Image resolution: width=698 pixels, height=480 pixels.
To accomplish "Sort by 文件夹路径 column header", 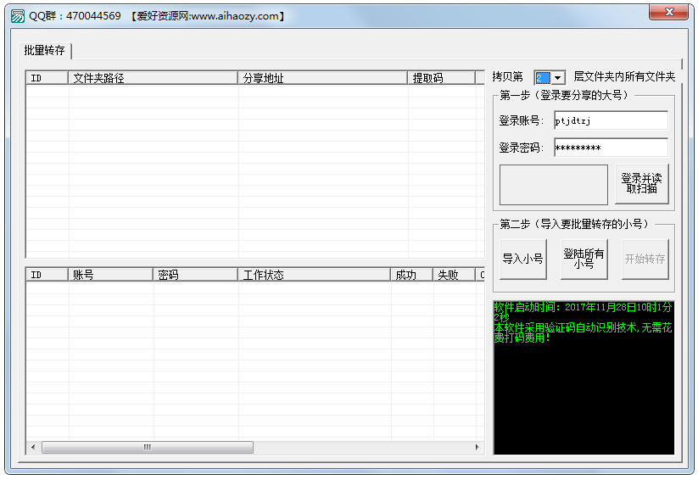I will (153, 78).
